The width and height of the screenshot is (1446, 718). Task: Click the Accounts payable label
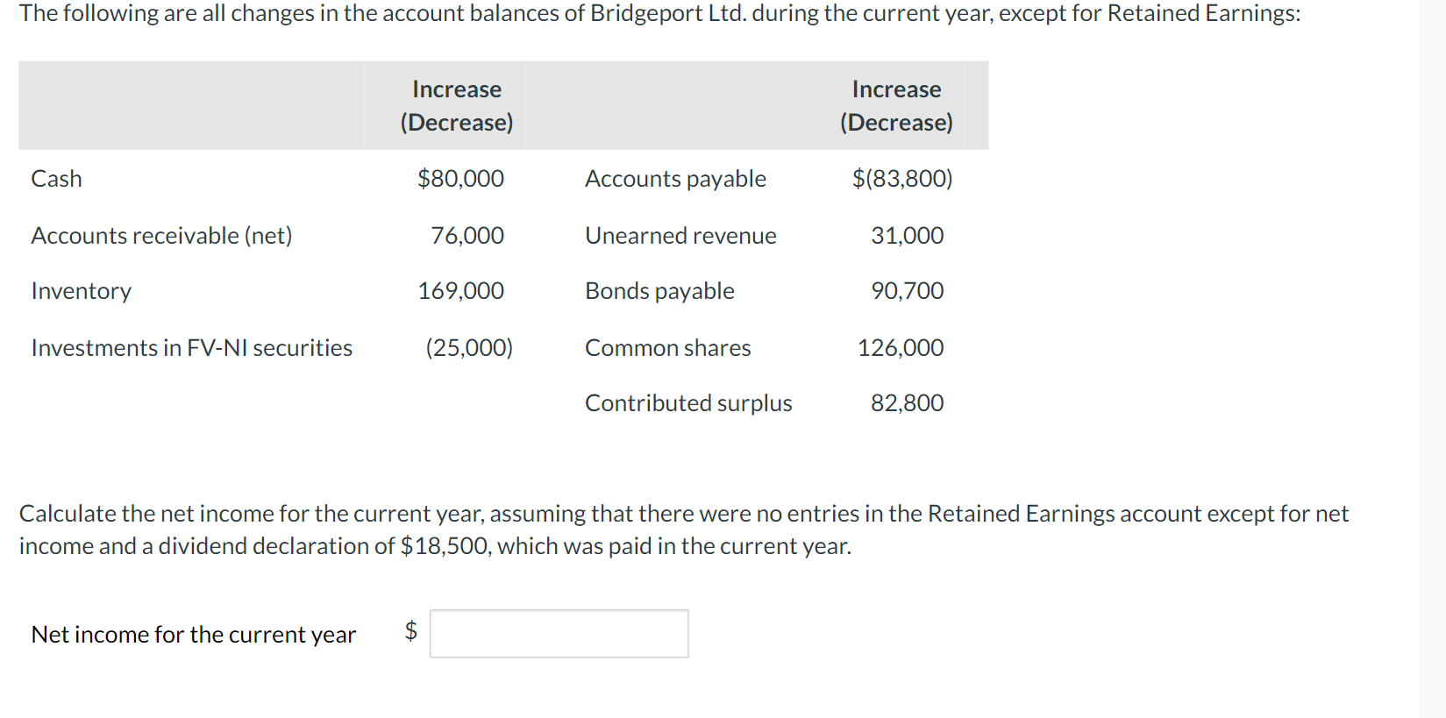pyautogui.click(x=675, y=179)
